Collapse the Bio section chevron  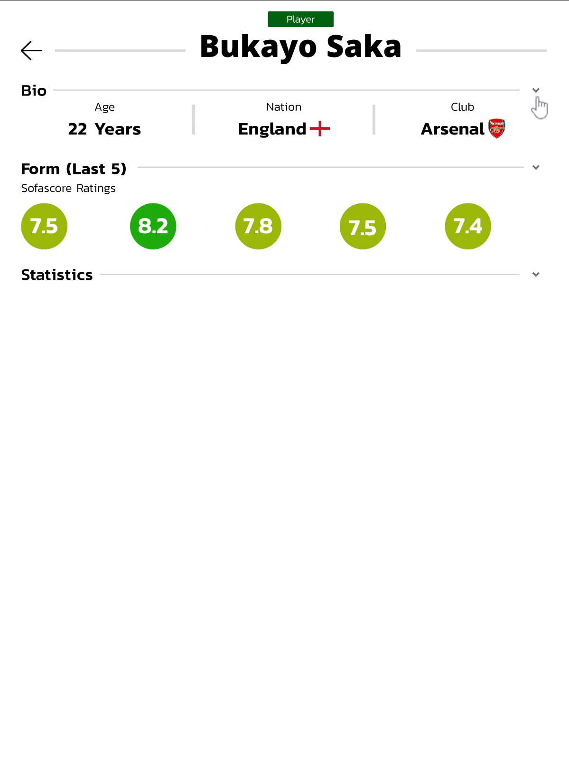536,90
